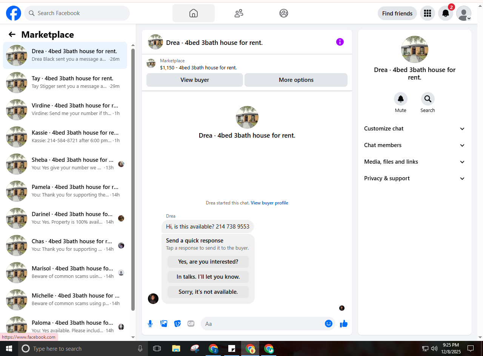483x356 pixels.
Task: Click the house avatar in chat header
Action: pyautogui.click(x=155, y=42)
